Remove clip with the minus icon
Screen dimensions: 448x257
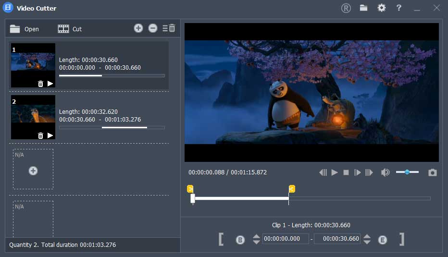(x=153, y=28)
